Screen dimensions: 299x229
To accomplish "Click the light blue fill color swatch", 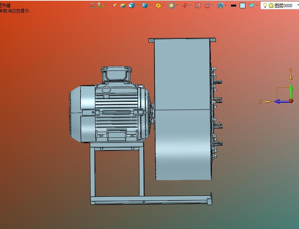I will click(x=243, y=5).
